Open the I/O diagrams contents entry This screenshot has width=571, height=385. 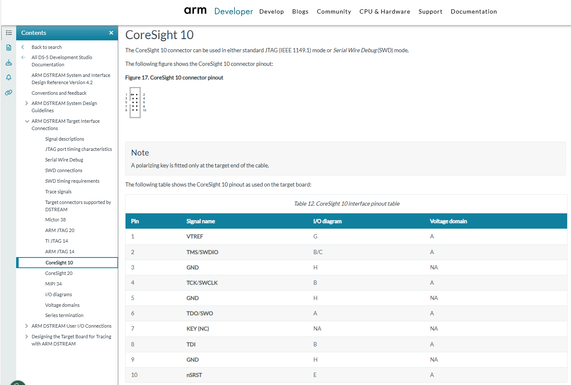58,294
